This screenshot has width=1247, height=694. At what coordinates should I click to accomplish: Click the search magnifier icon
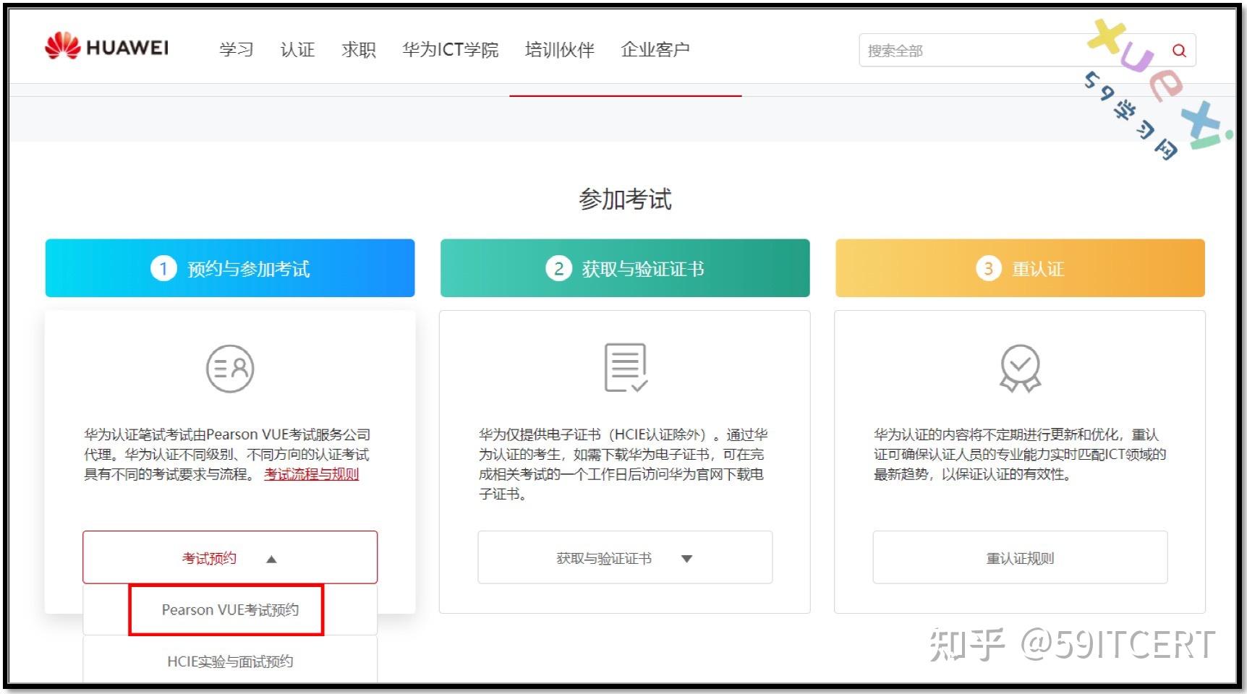(1178, 51)
